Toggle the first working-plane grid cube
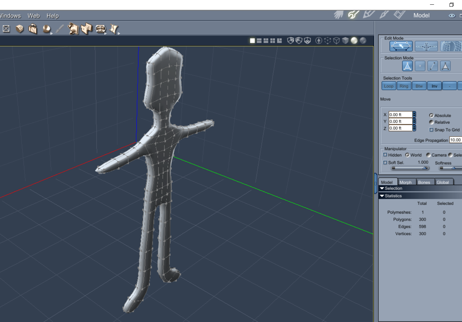 (x=290, y=40)
